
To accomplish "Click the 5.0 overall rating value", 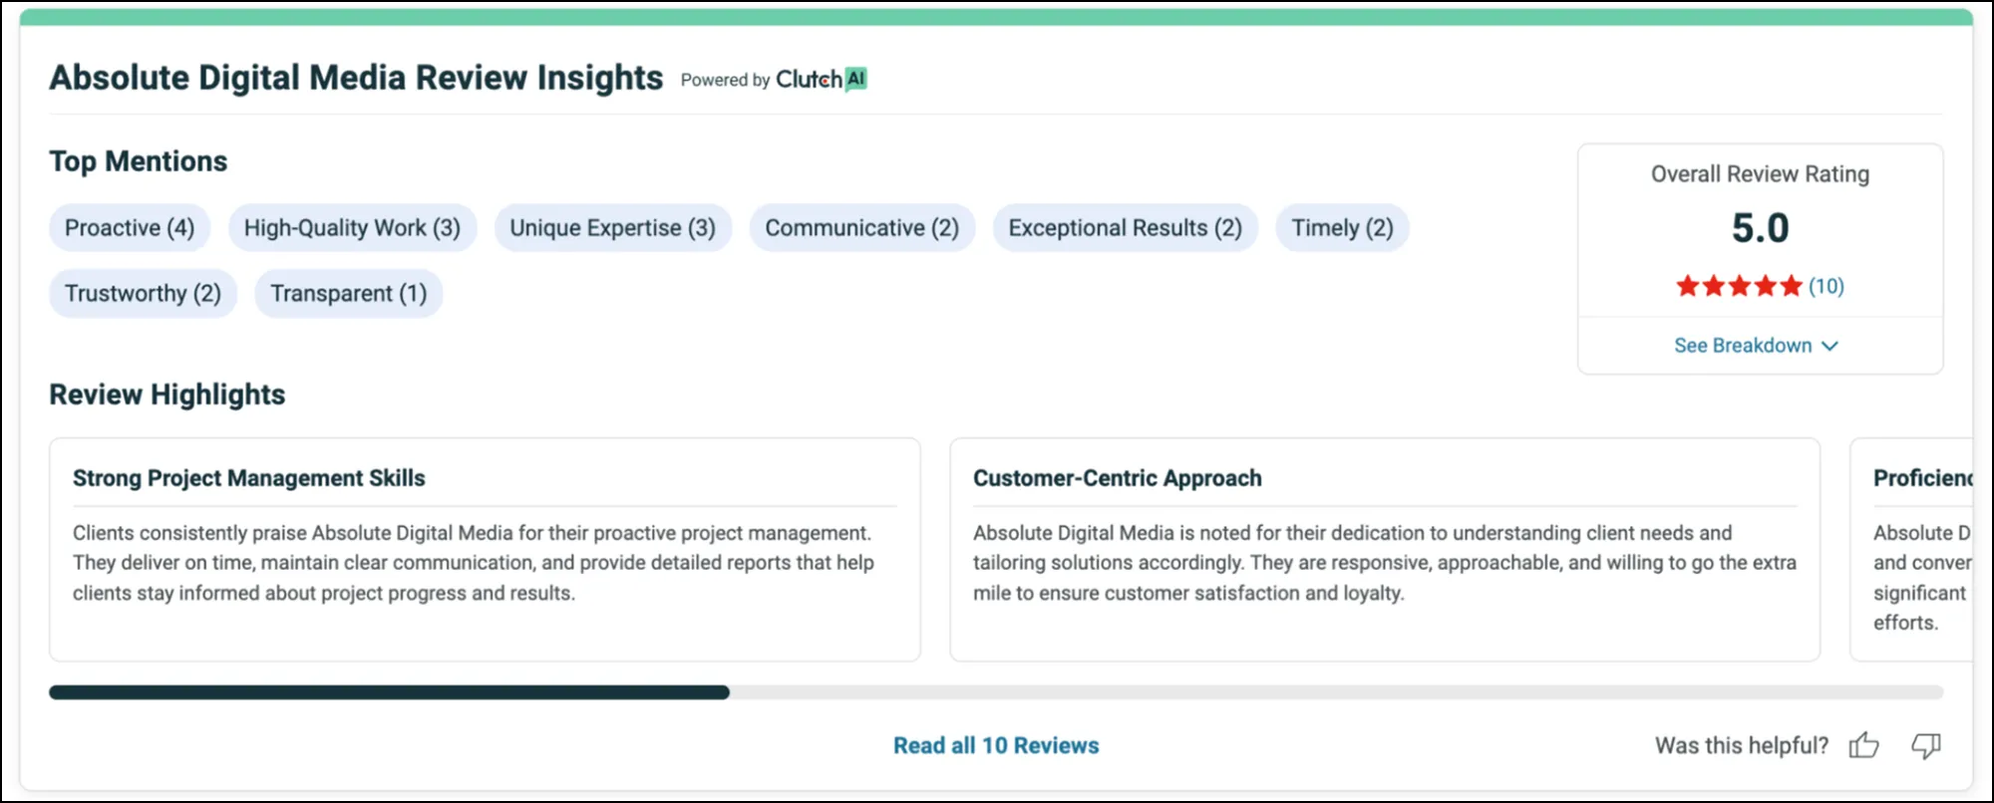I will tap(1760, 228).
